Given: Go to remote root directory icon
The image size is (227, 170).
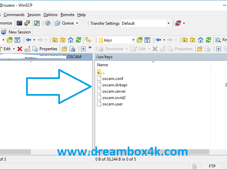Looking at the screenshot, I should tap(193, 40).
